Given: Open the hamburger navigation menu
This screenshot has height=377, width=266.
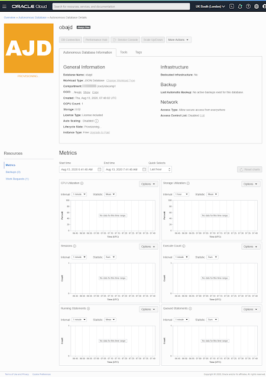Looking at the screenshot, I should pos(4,6).
